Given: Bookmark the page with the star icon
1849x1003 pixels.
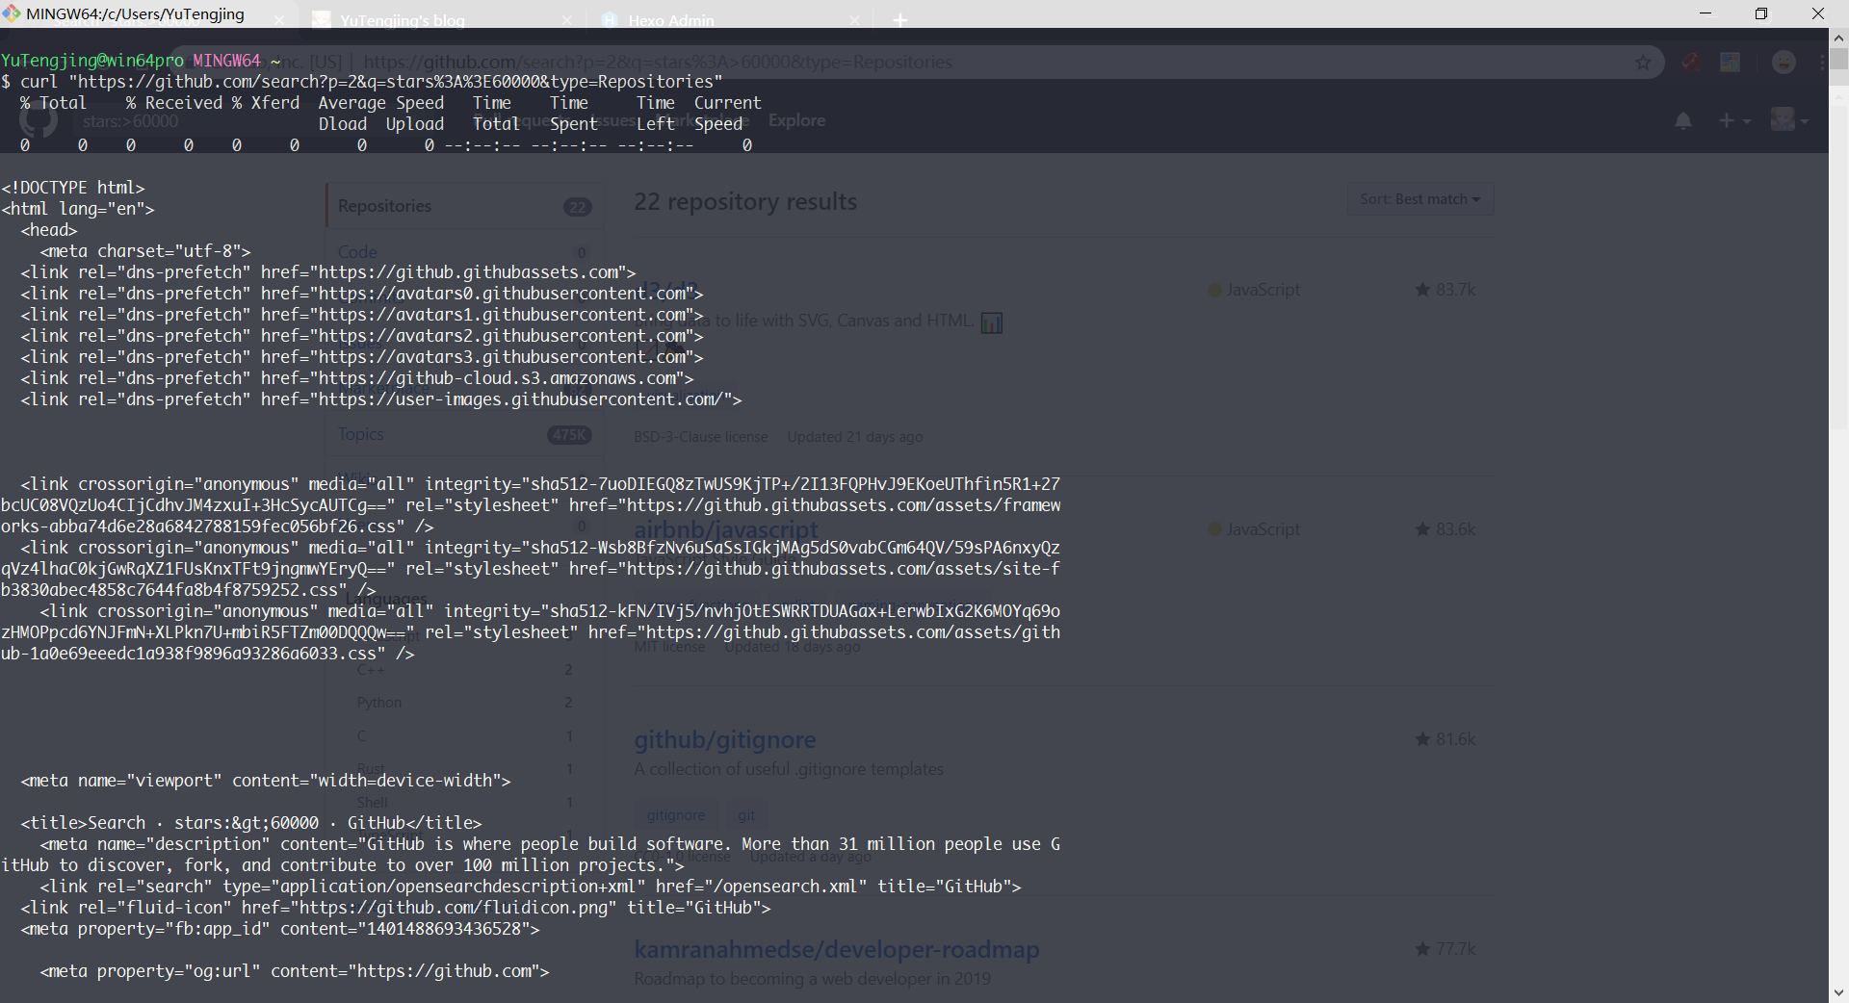Looking at the screenshot, I should [1643, 63].
